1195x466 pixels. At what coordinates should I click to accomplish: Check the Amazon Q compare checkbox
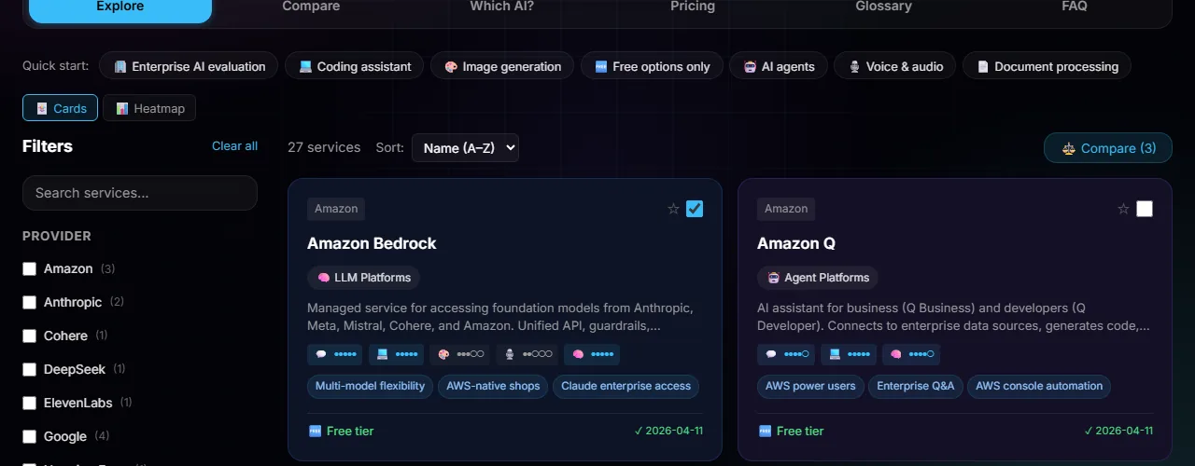pyautogui.click(x=1145, y=209)
